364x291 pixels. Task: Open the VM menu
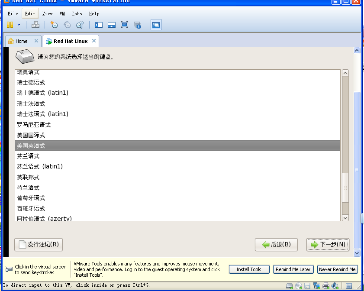pyautogui.click(x=62, y=13)
